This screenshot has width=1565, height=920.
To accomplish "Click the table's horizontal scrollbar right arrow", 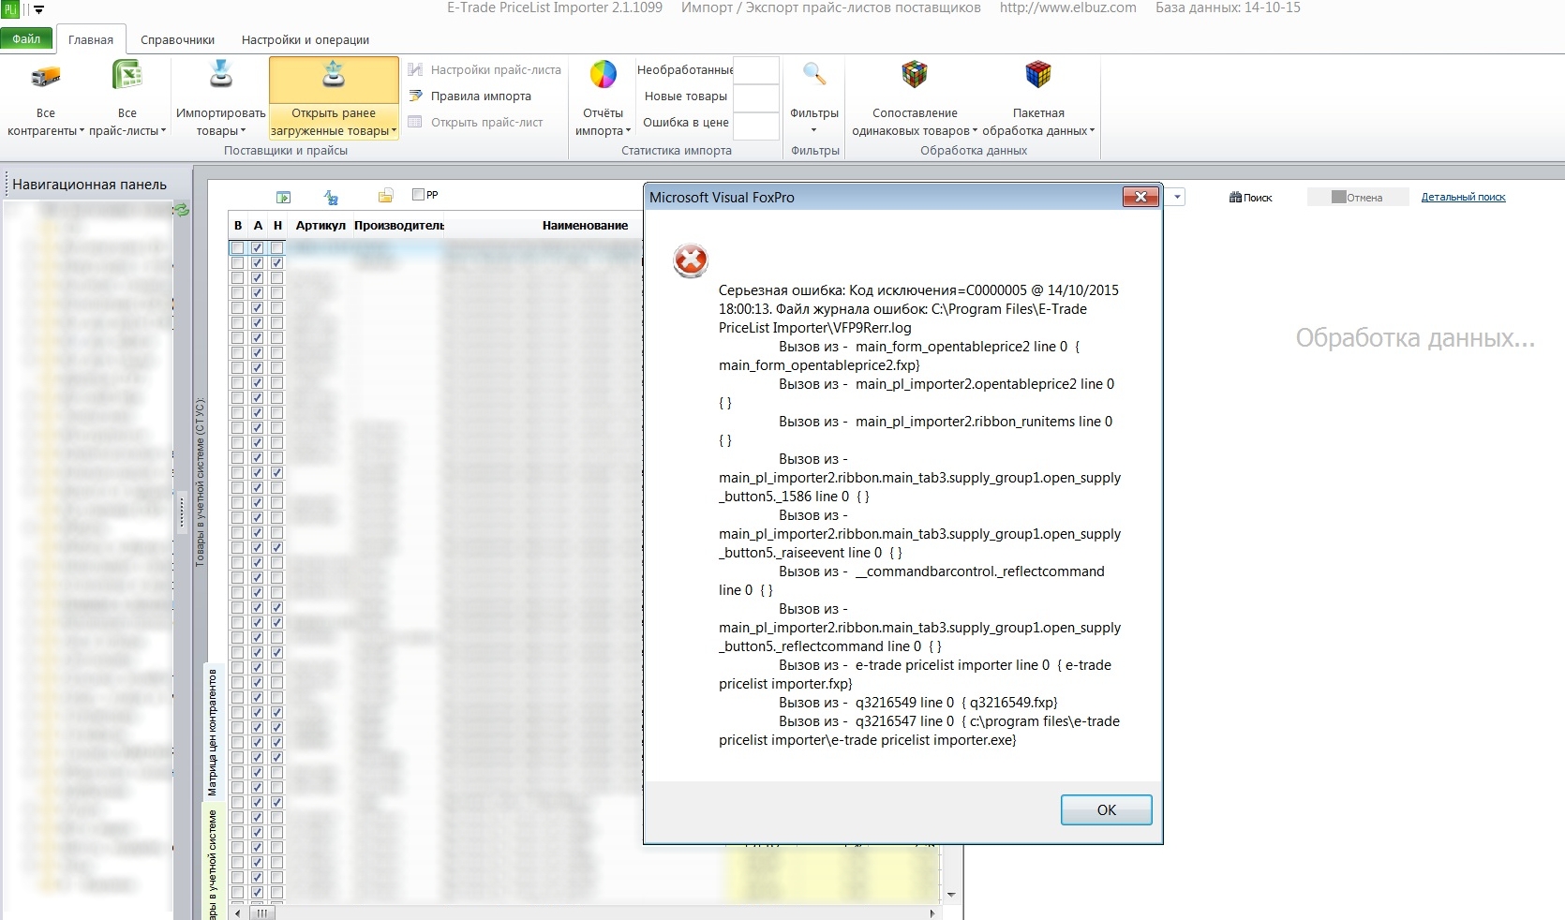I will tap(932, 913).
